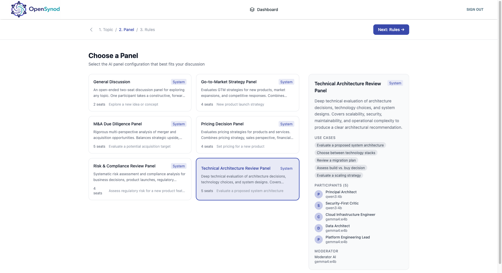This screenshot has height=273, width=502.
Task: Click the Cloud Infrastructure Engineer name
Action: point(350,215)
